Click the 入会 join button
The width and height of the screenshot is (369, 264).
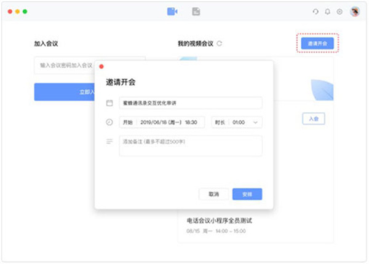[x=313, y=118]
